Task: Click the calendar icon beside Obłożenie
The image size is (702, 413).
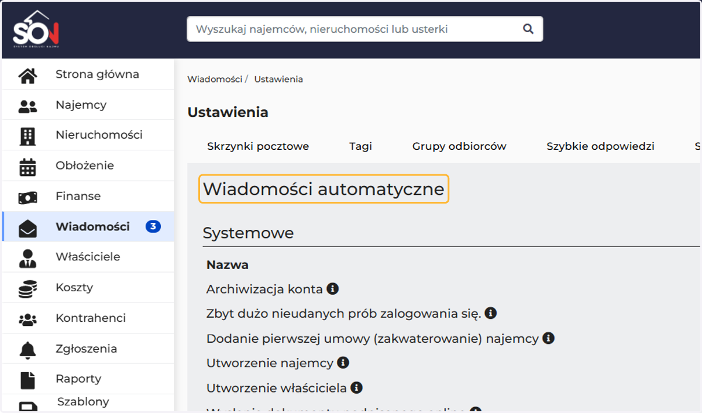Action: pyautogui.click(x=27, y=167)
